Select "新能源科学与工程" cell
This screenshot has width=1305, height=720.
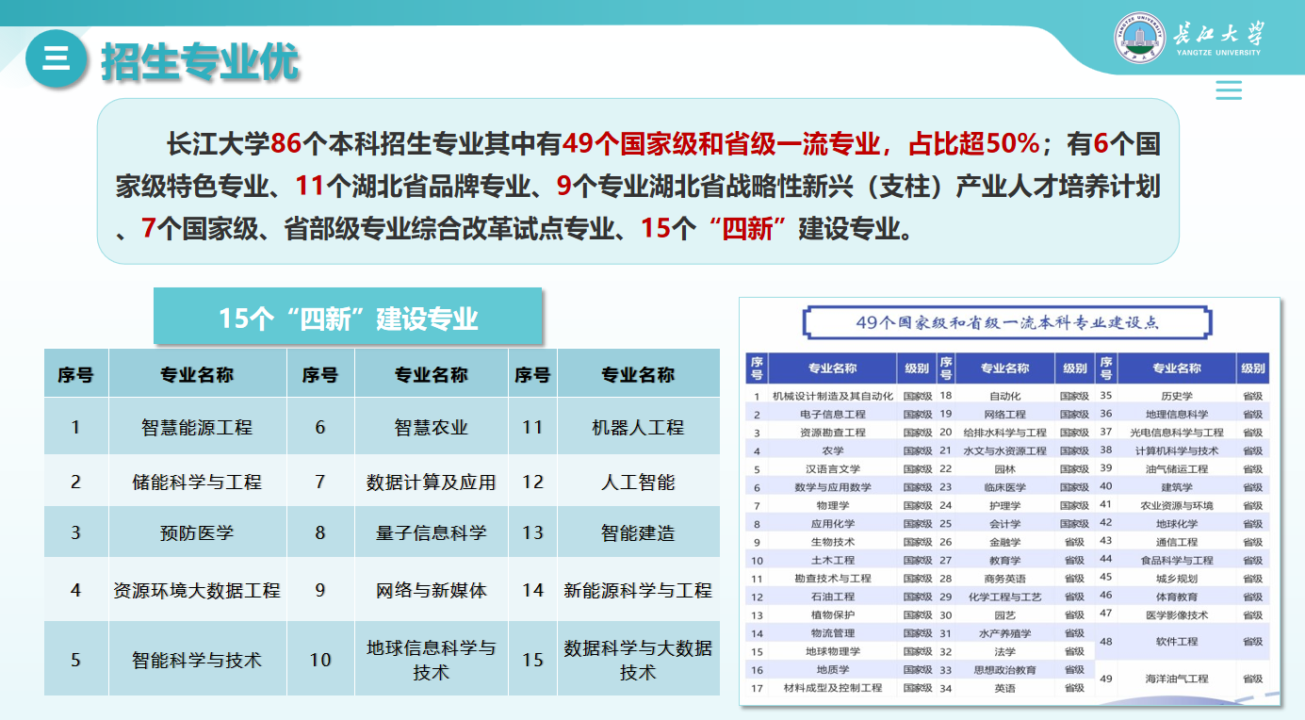click(x=638, y=590)
